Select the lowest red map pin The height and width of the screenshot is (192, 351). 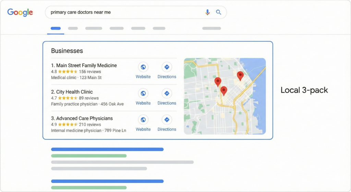click(224, 90)
